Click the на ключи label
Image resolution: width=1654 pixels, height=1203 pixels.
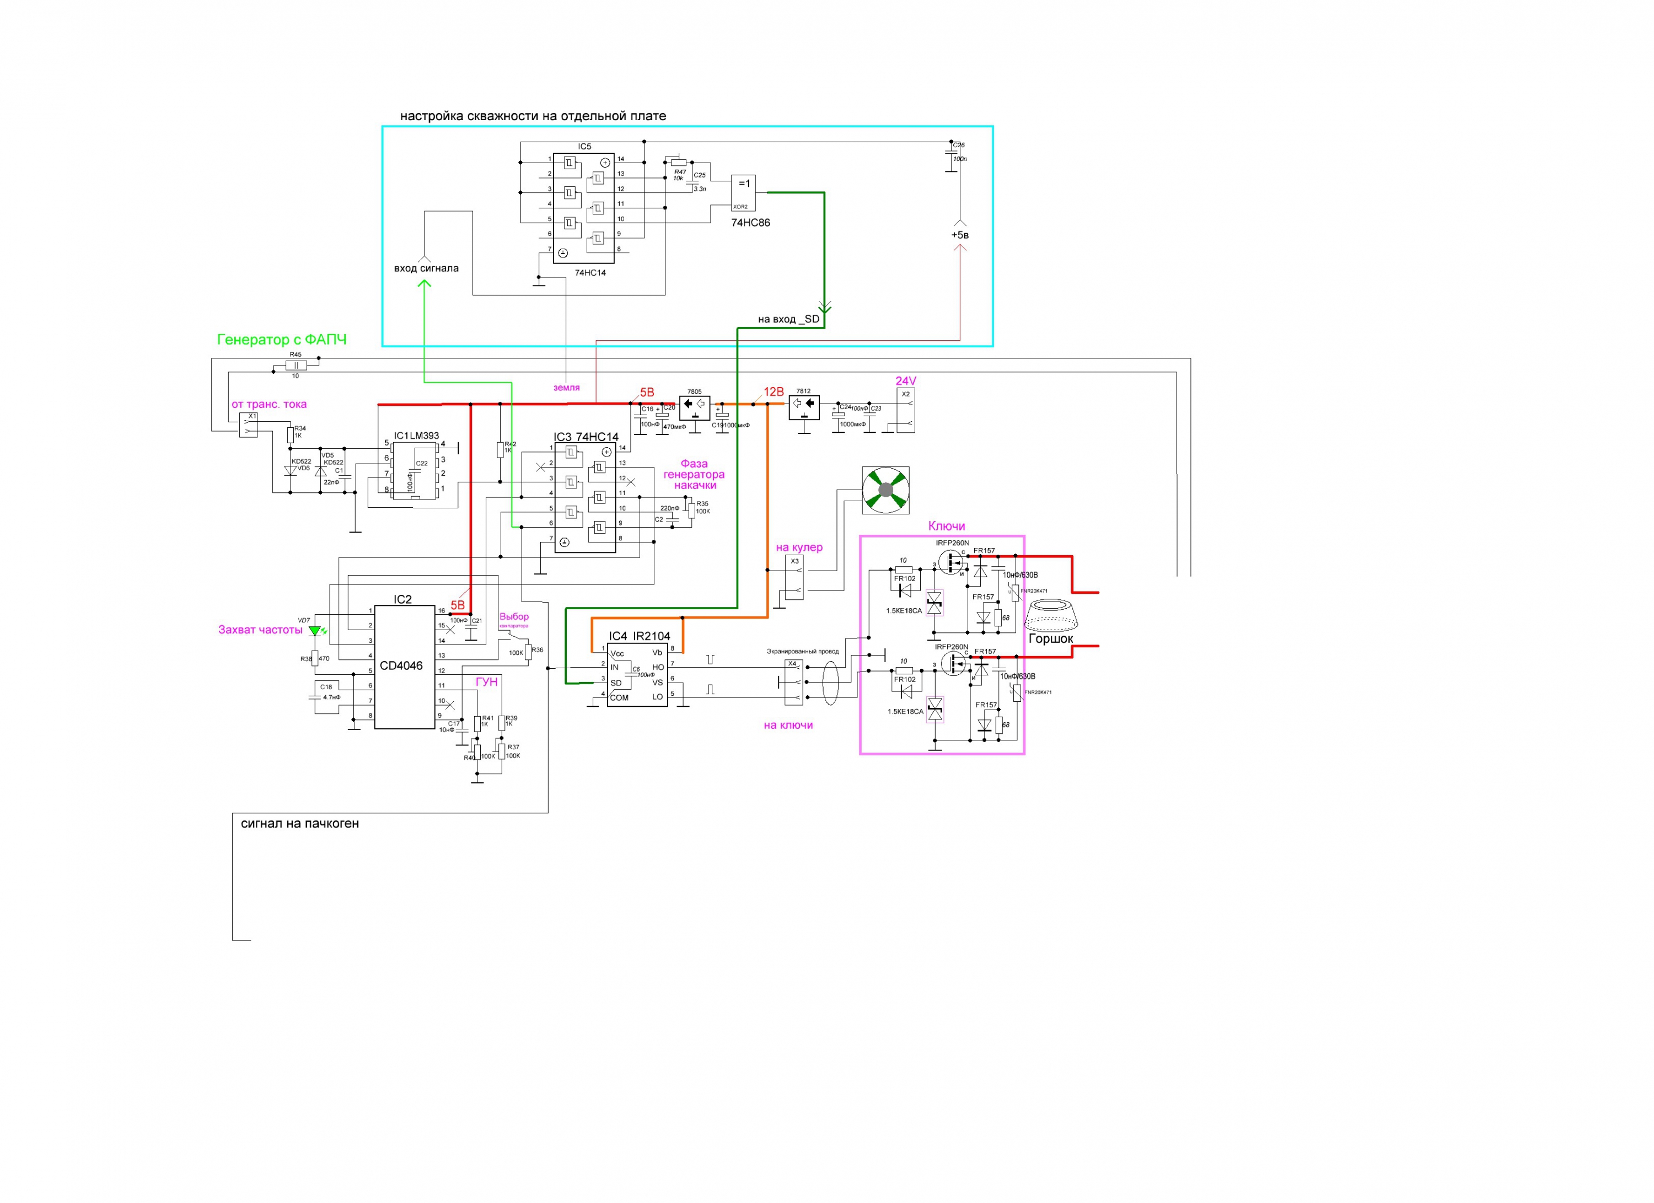pos(788,726)
